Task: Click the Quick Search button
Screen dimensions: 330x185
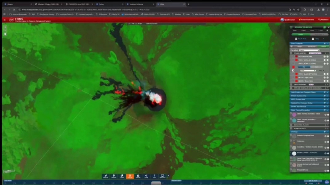Action: point(288,20)
